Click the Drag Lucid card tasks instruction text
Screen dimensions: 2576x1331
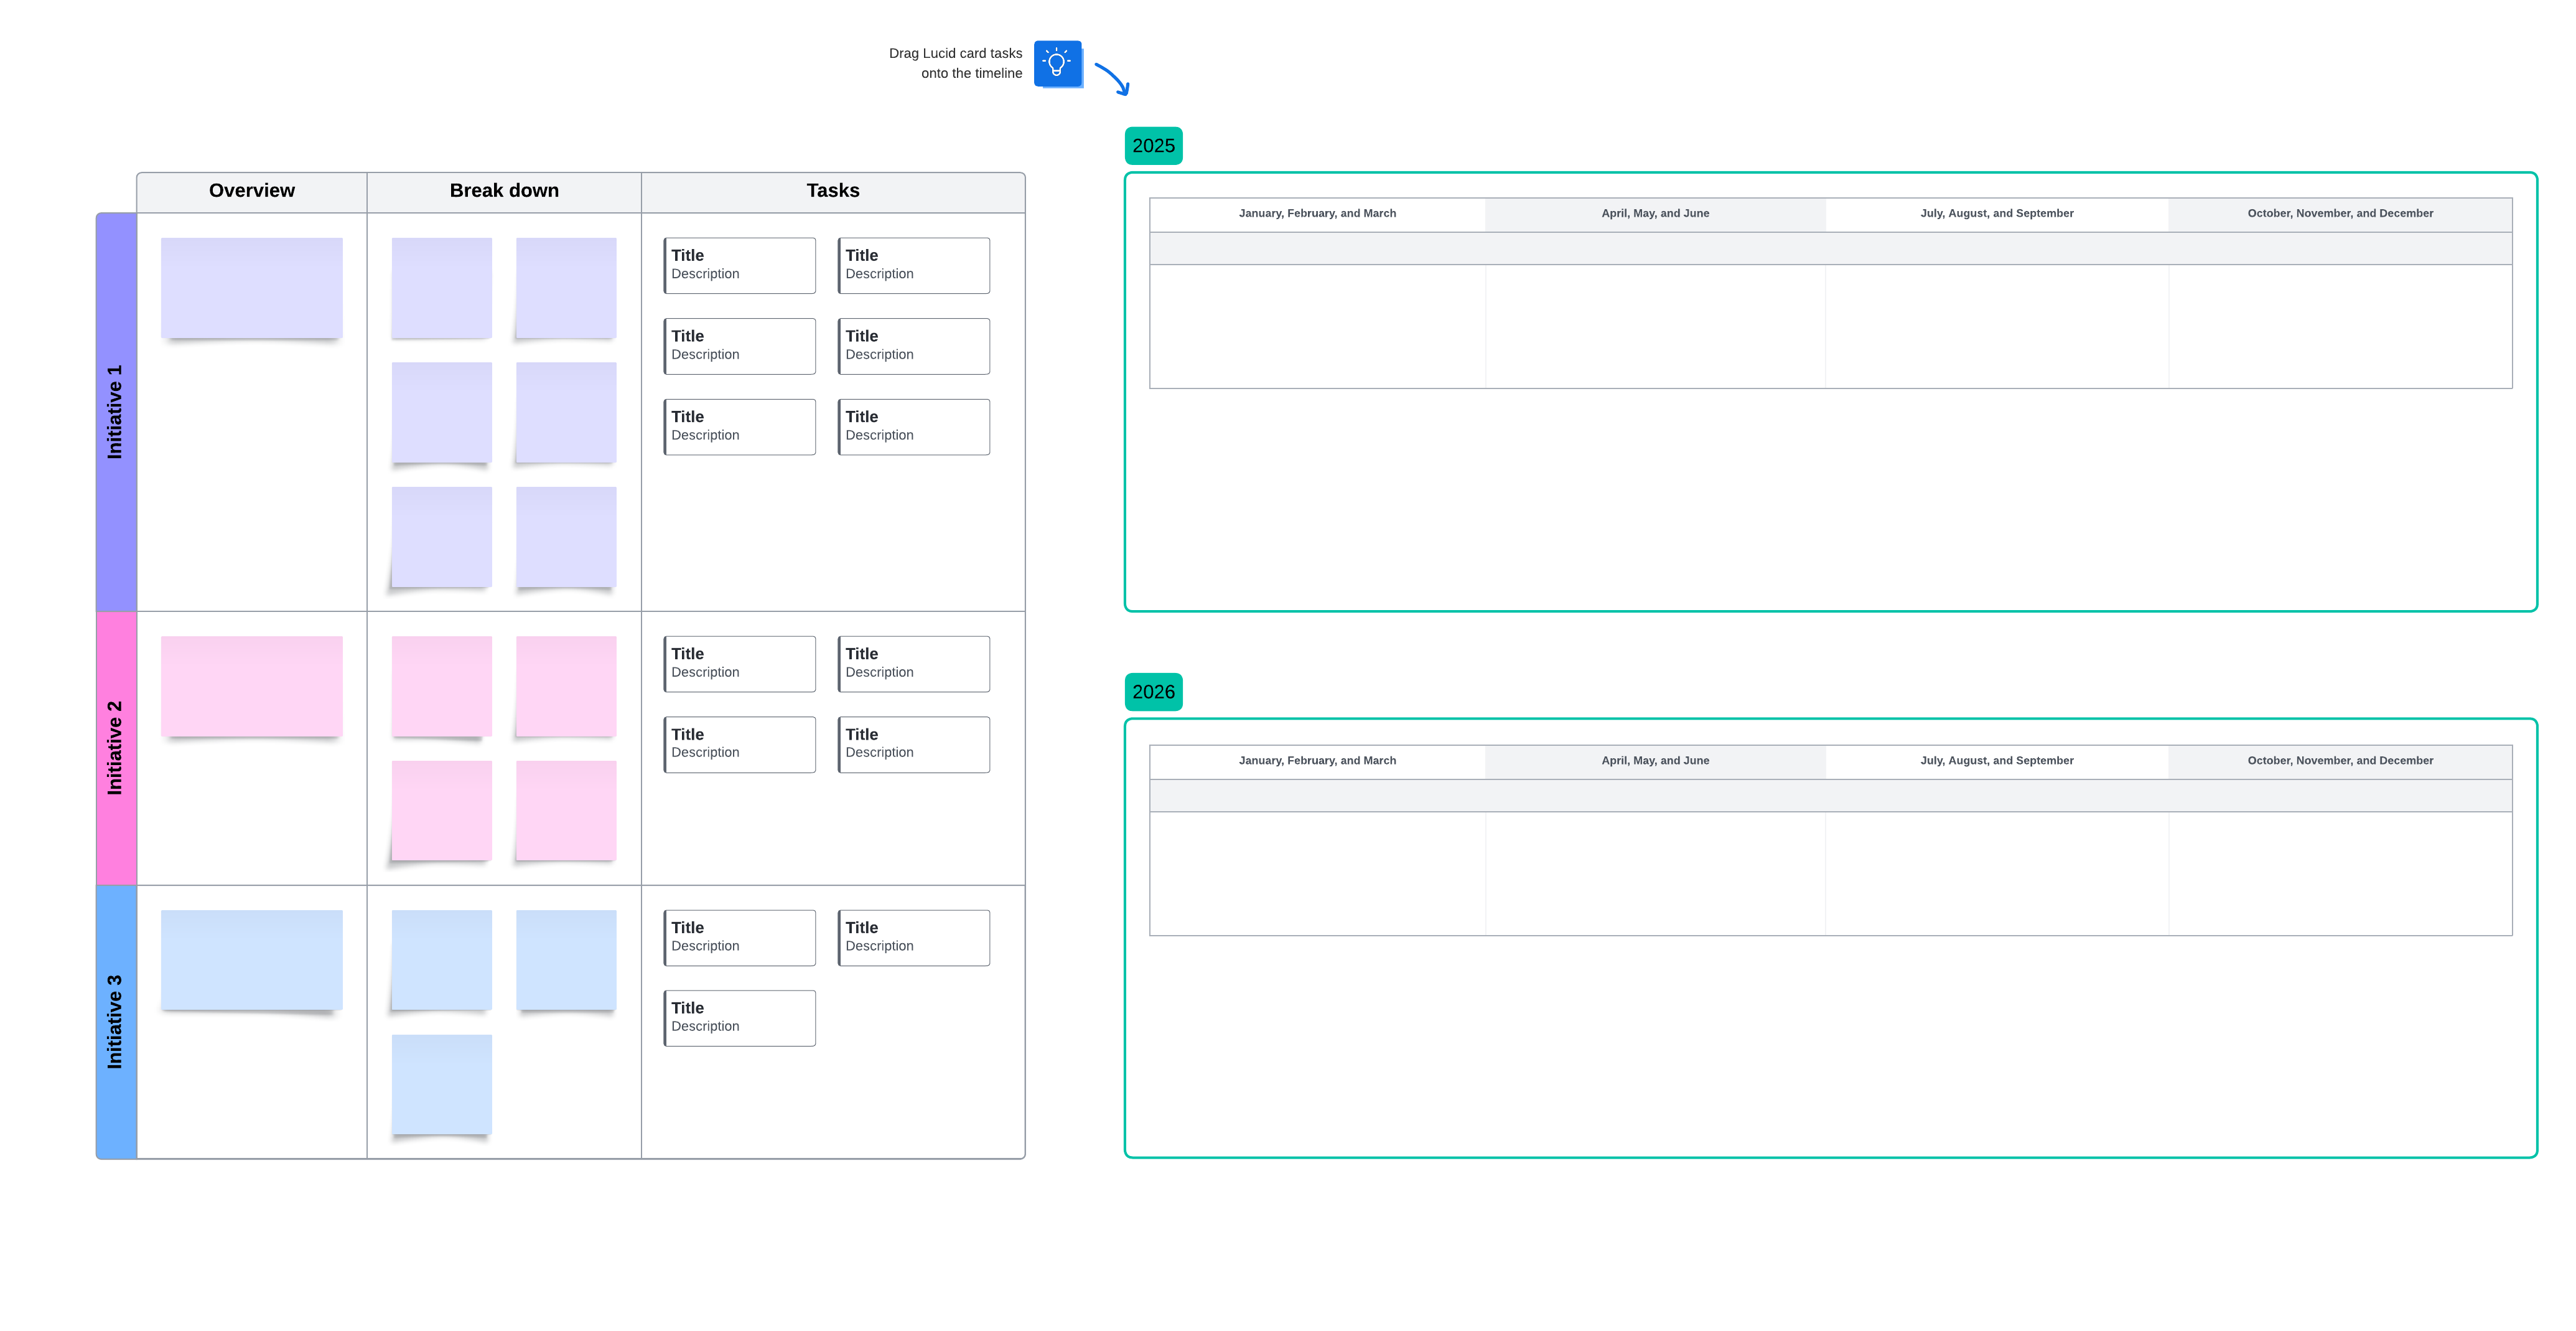pos(955,63)
